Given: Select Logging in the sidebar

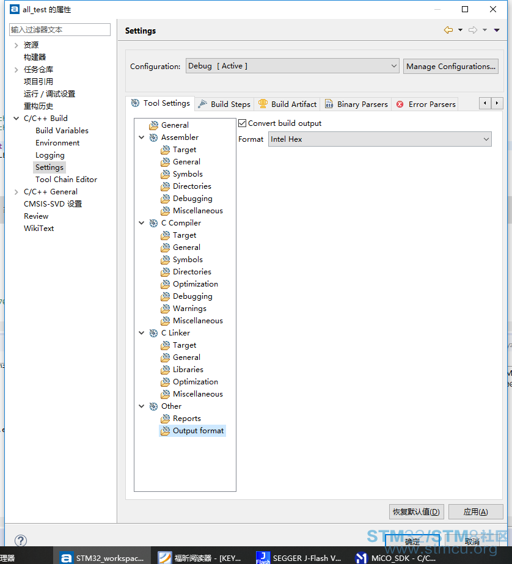Looking at the screenshot, I should coord(50,155).
